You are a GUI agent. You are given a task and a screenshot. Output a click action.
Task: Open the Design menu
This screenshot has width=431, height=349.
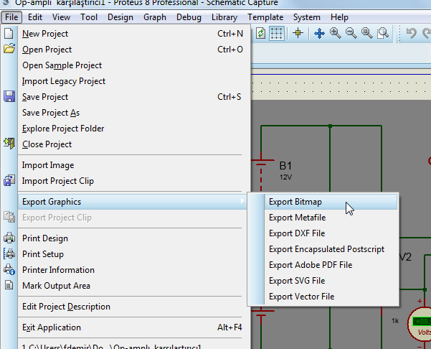[120, 17]
